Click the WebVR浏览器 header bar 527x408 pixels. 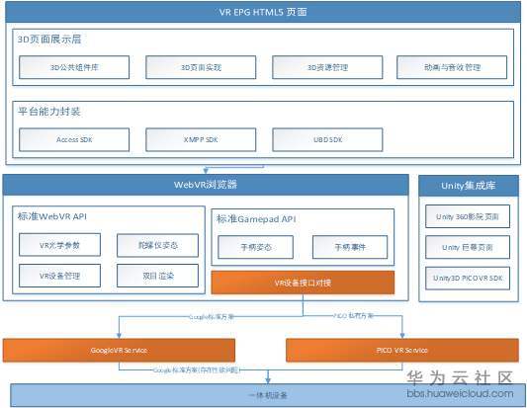tap(206, 185)
